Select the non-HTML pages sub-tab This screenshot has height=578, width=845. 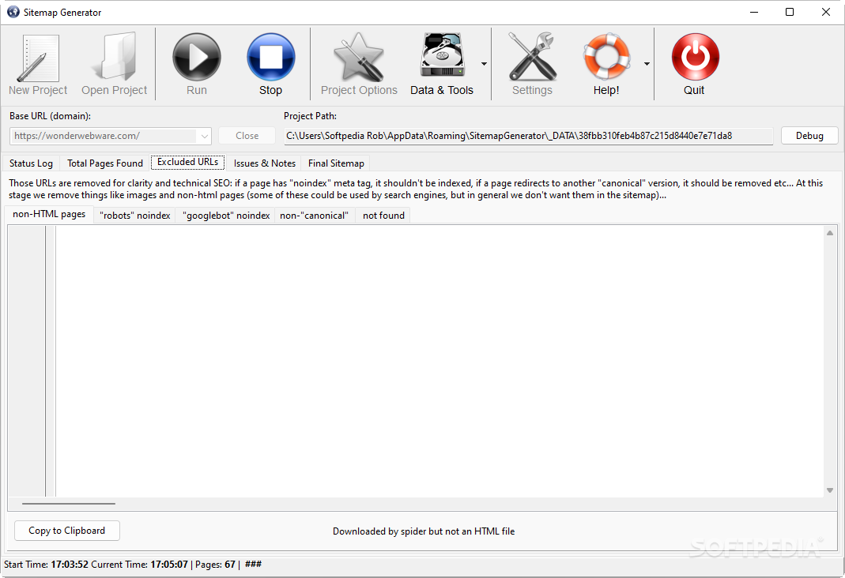pyautogui.click(x=49, y=214)
